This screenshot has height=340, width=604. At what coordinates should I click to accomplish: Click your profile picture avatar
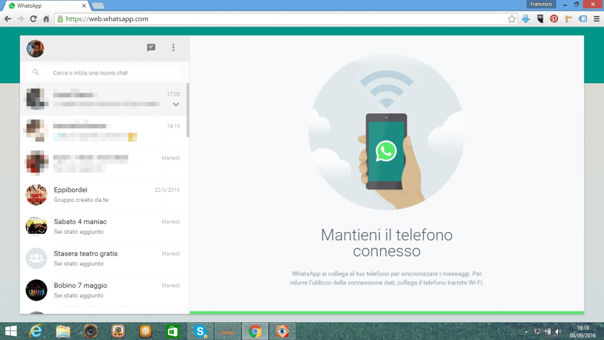[35, 48]
